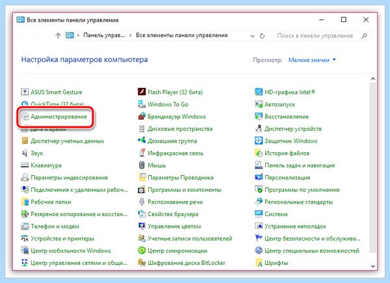Image resolution: width=390 pixels, height=283 pixels.
Task: Open the Система link
Action: [x=276, y=214]
